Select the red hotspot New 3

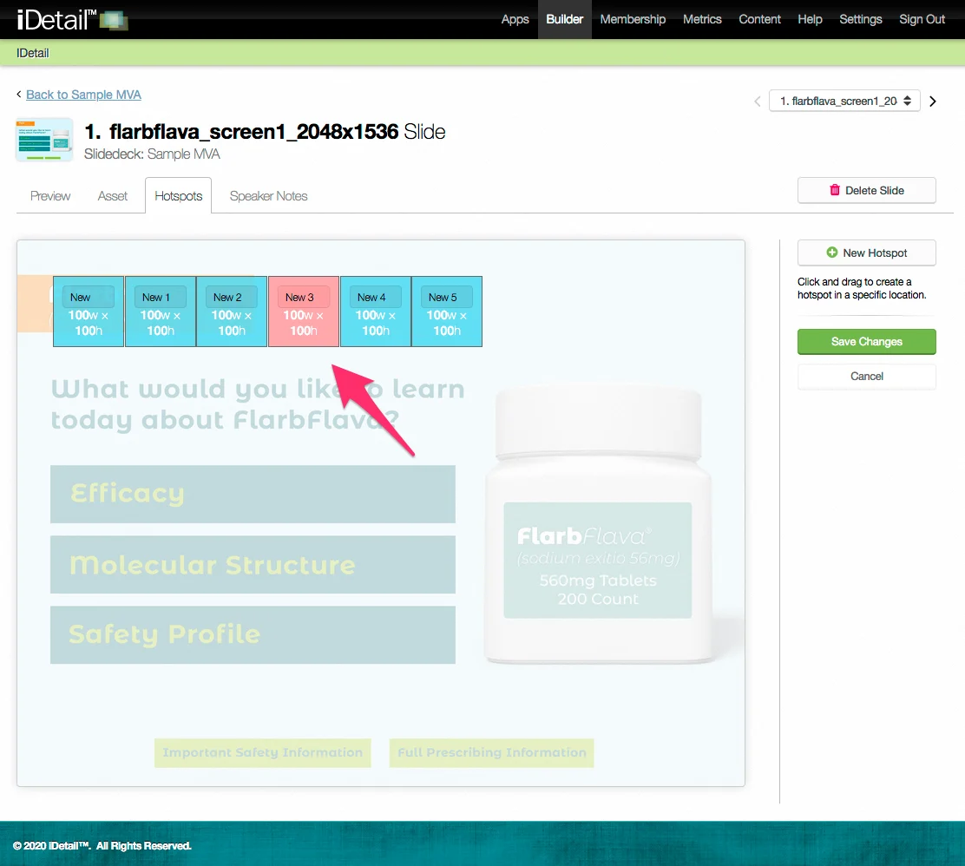(304, 312)
